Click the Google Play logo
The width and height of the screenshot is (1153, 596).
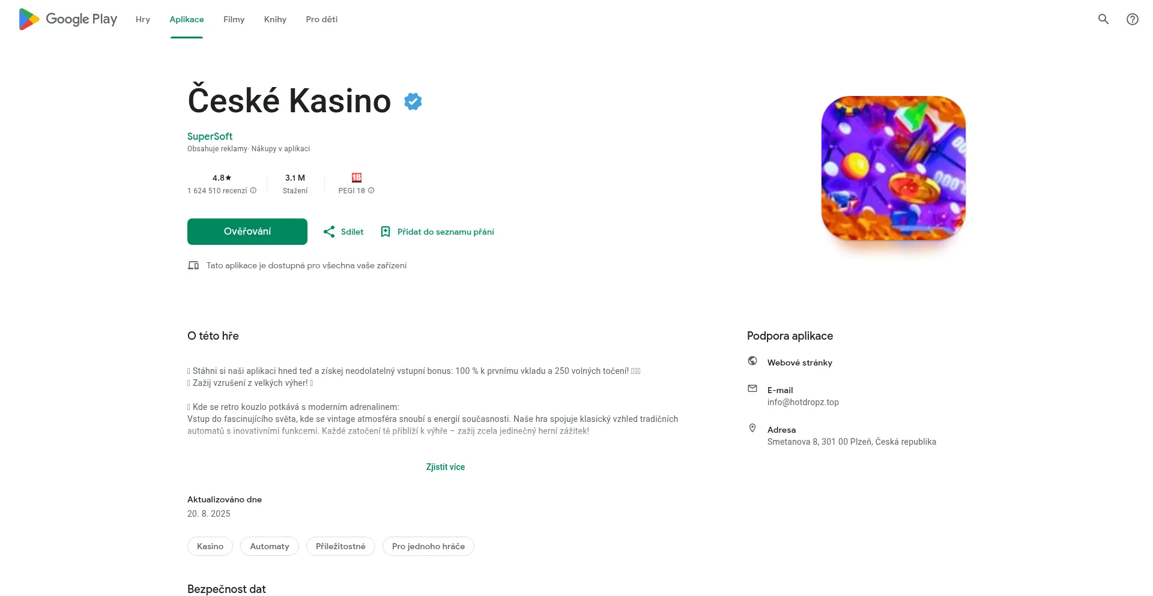[68, 19]
